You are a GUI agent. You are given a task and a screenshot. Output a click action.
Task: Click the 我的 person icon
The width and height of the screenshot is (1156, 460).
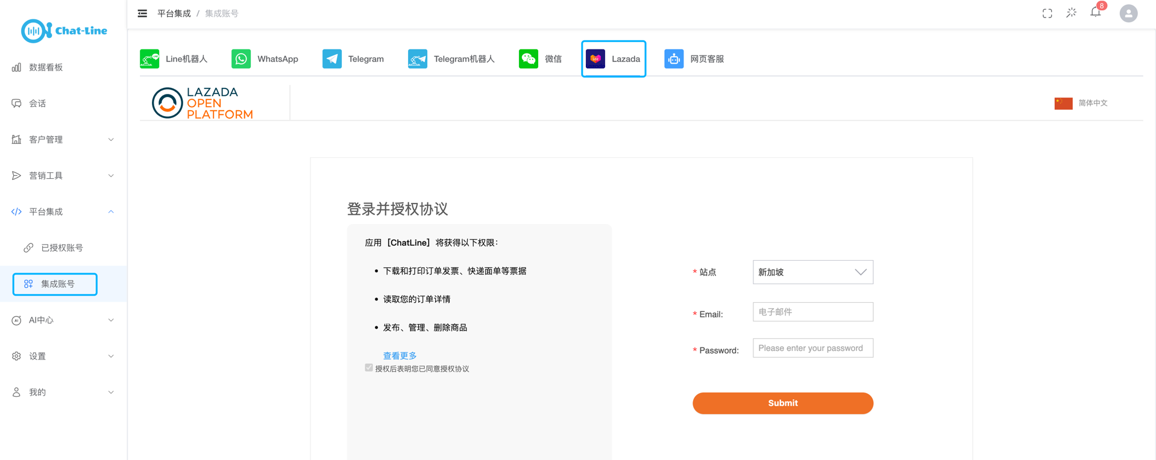[x=16, y=393]
